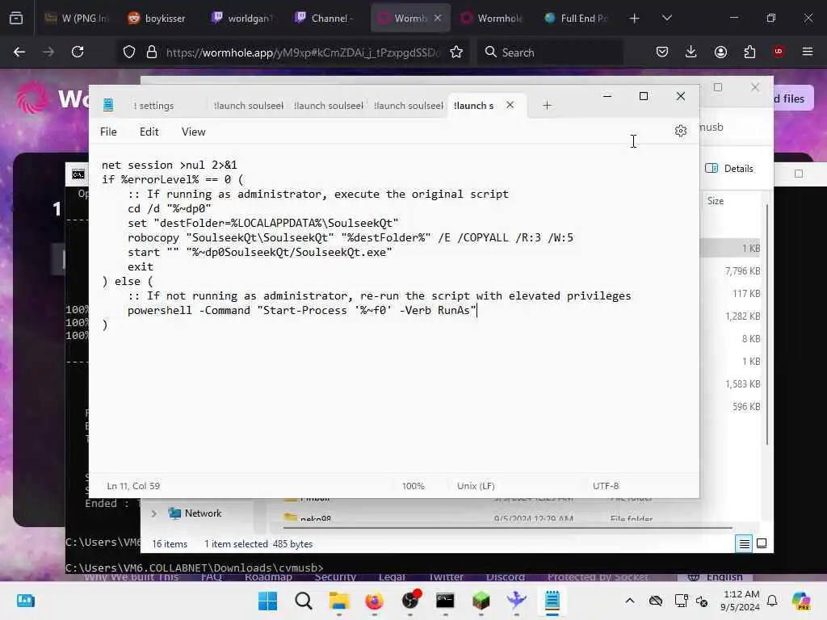The height and width of the screenshot is (620, 827).
Task: Open the Command Prompt taskbar icon
Action: [445, 601]
